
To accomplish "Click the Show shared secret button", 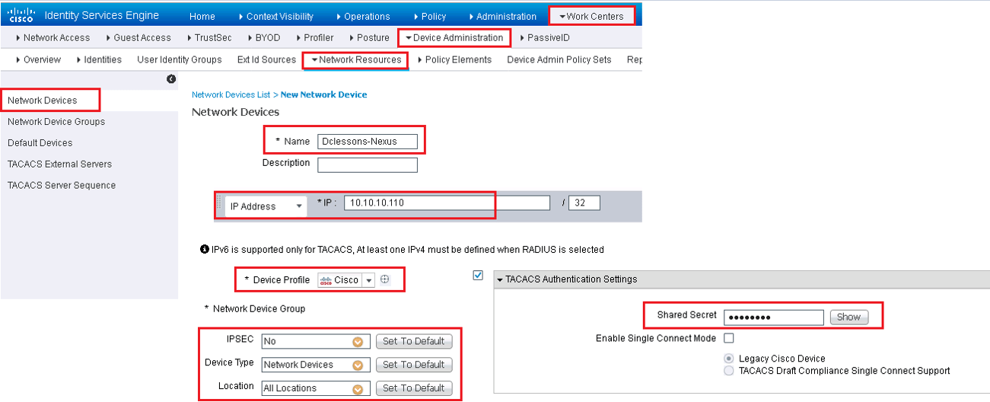I will (848, 317).
